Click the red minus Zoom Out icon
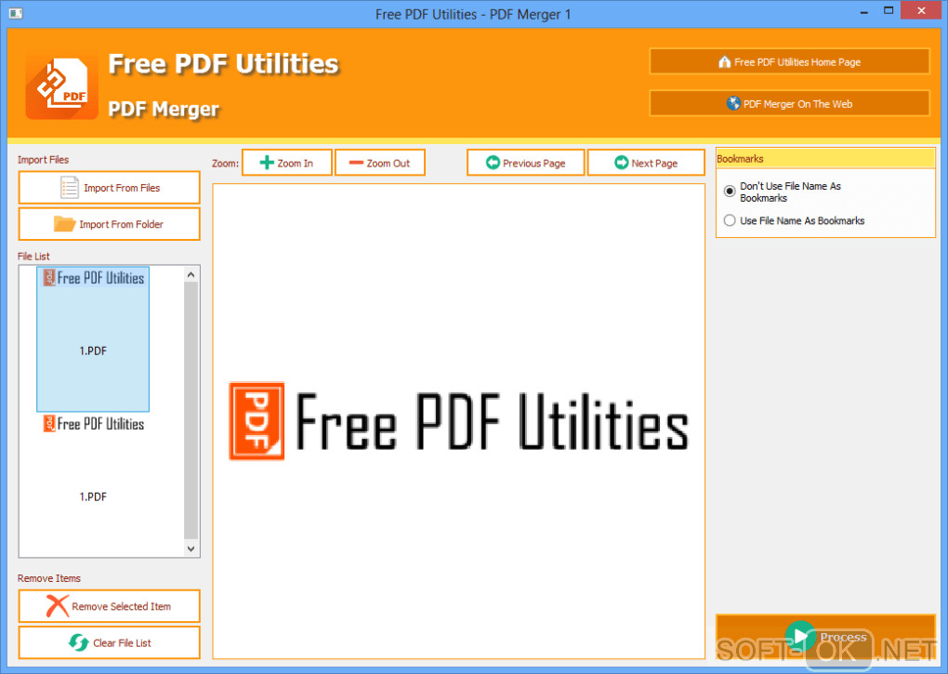948x674 pixels. pos(356,163)
